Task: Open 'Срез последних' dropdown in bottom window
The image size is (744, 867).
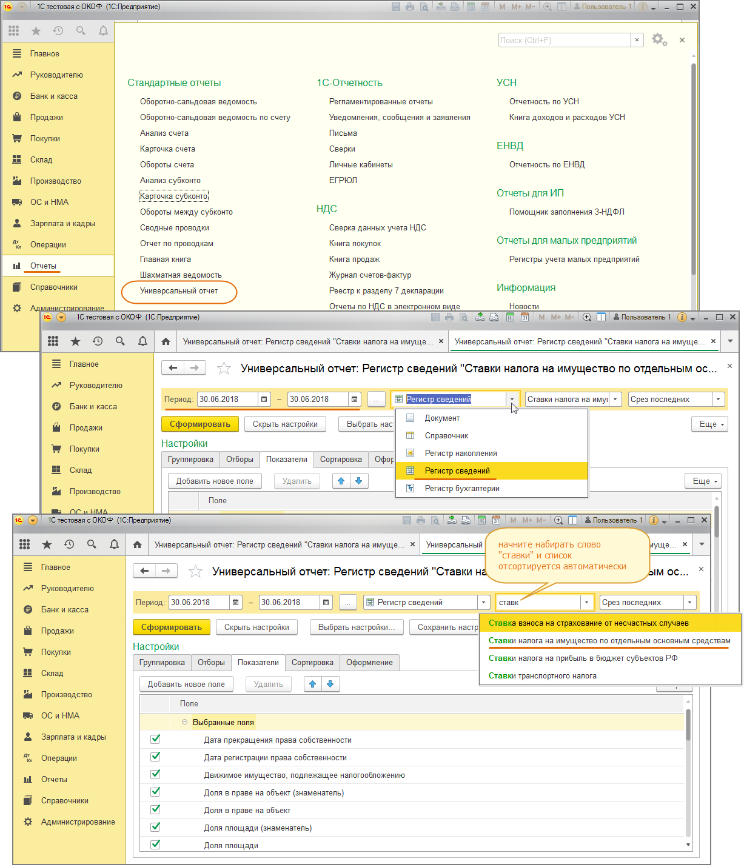Action: tap(689, 602)
